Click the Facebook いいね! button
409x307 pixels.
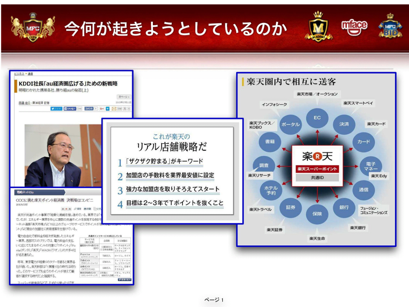click(x=70, y=109)
